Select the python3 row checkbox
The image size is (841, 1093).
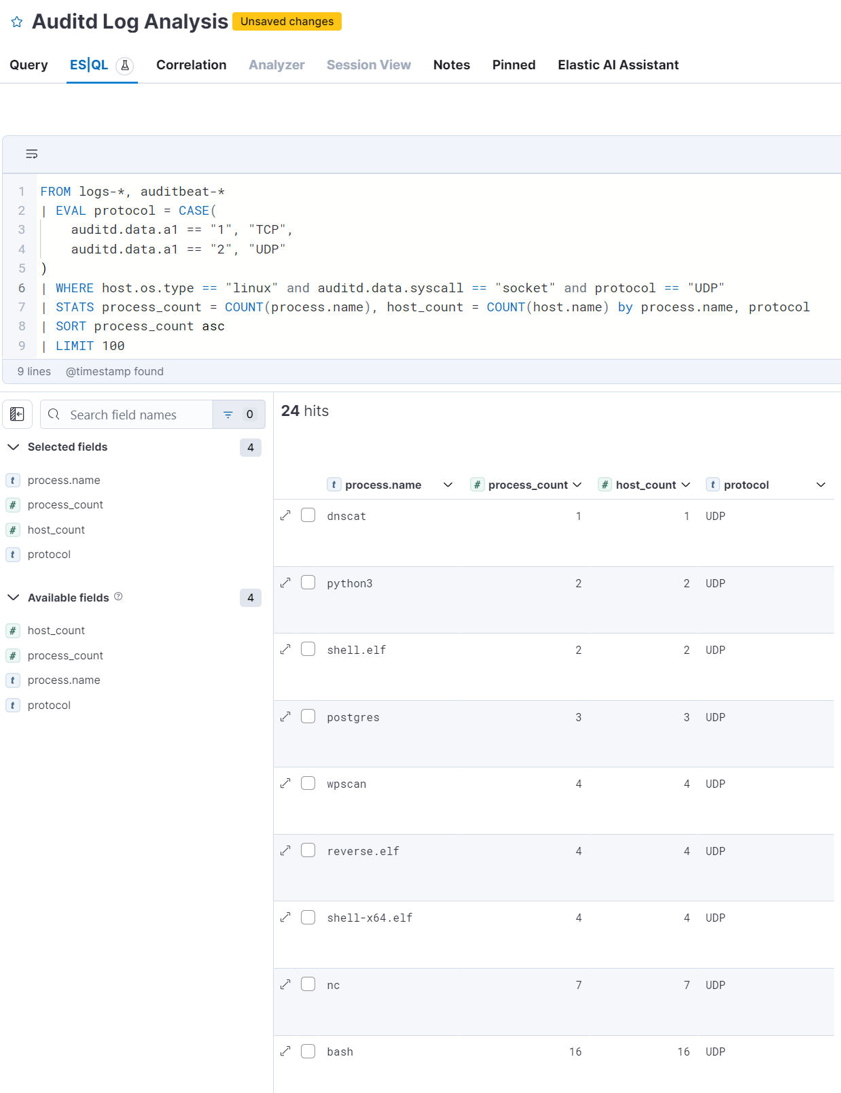308,583
